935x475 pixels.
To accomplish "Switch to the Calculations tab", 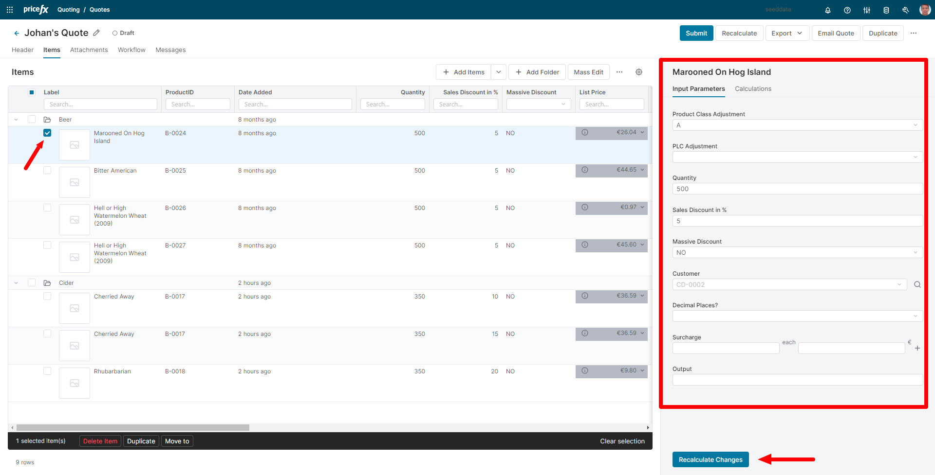I will (x=753, y=88).
